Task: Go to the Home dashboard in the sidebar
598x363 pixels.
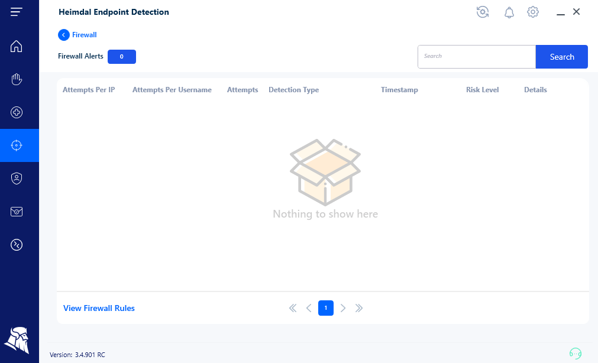Action: tap(16, 46)
